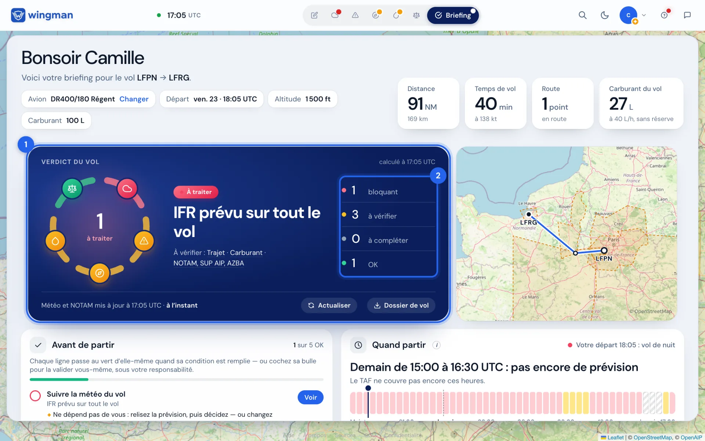The width and height of the screenshot is (705, 441).
Task: Select the orange droplet badge on verdict ring
Action: [55, 241]
